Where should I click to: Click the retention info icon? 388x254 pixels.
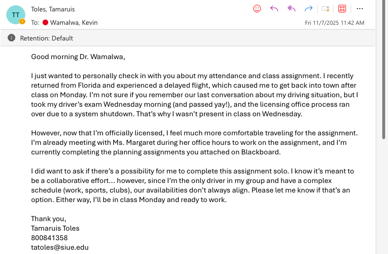click(11, 38)
